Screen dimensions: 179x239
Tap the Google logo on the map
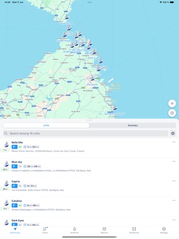point(5,116)
